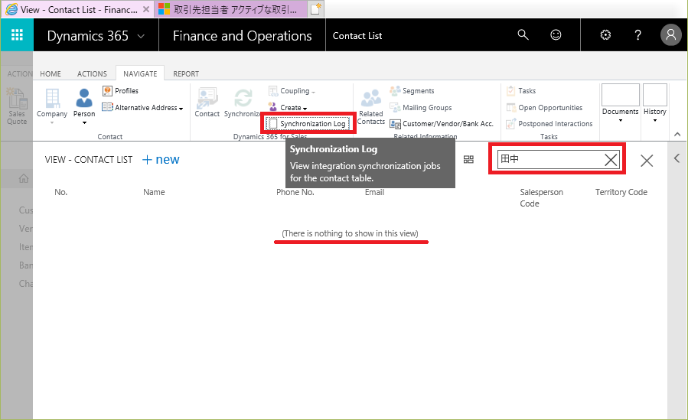
Task: Click the + new button
Action: 161,160
